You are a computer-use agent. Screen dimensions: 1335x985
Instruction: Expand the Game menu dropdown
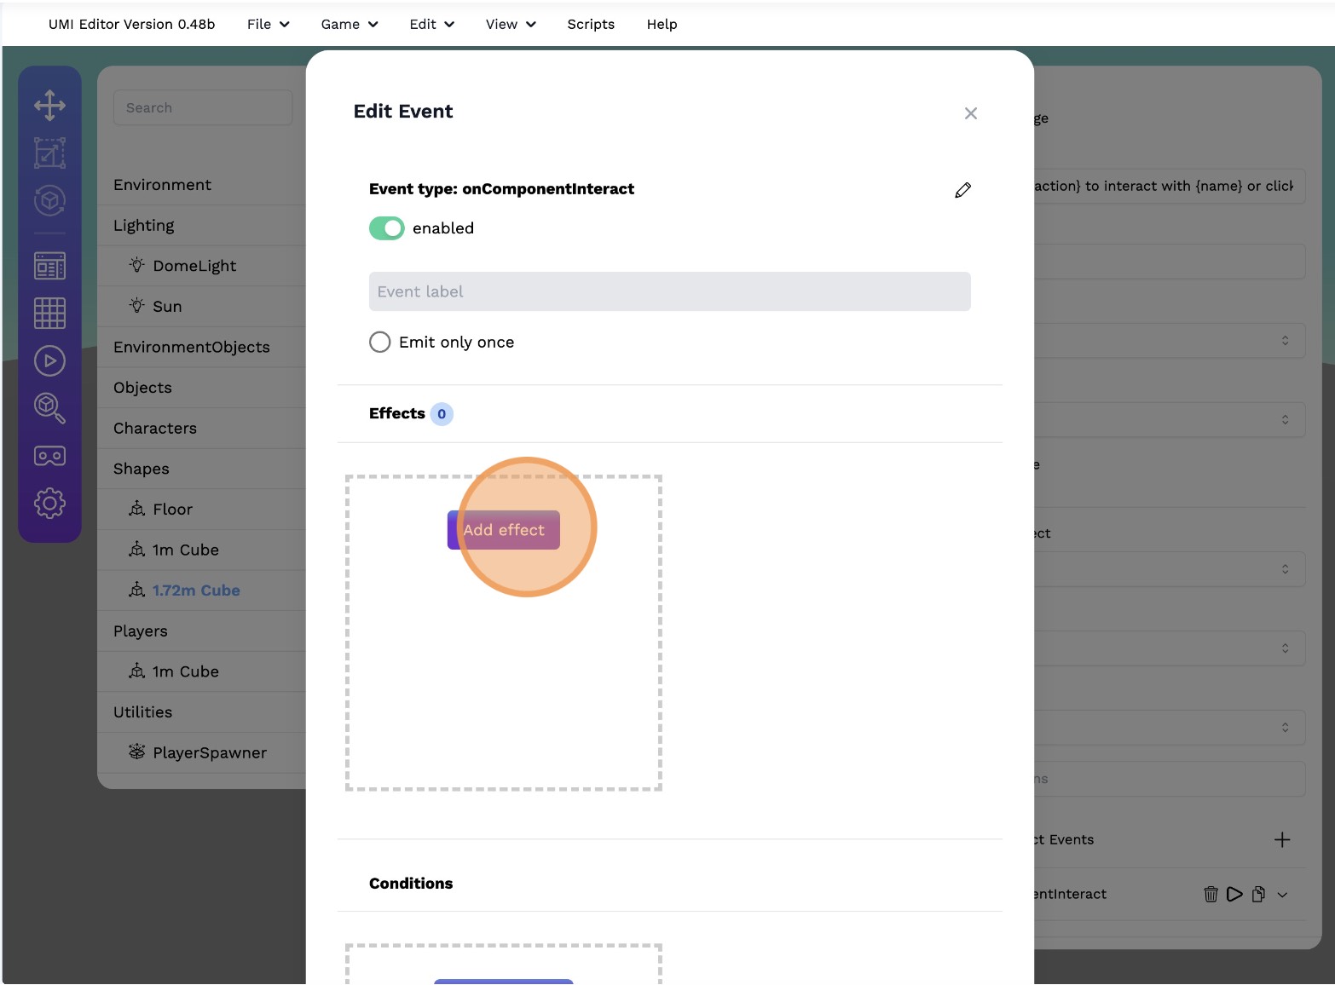349,24
